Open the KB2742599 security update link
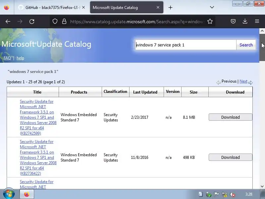This screenshot has height=199, width=265. (38, 117)
